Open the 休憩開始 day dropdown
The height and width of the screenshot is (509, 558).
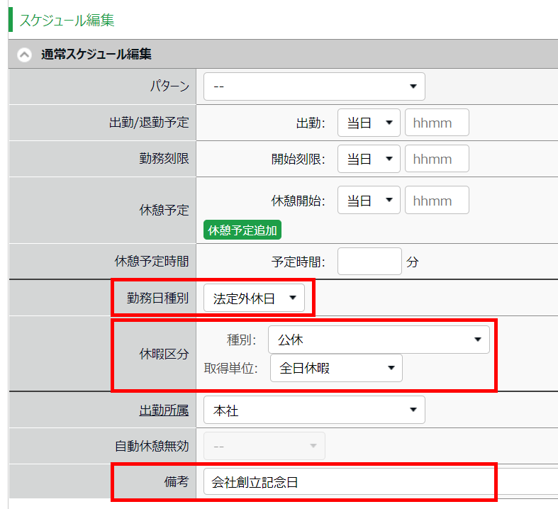[x=369, y=201]
